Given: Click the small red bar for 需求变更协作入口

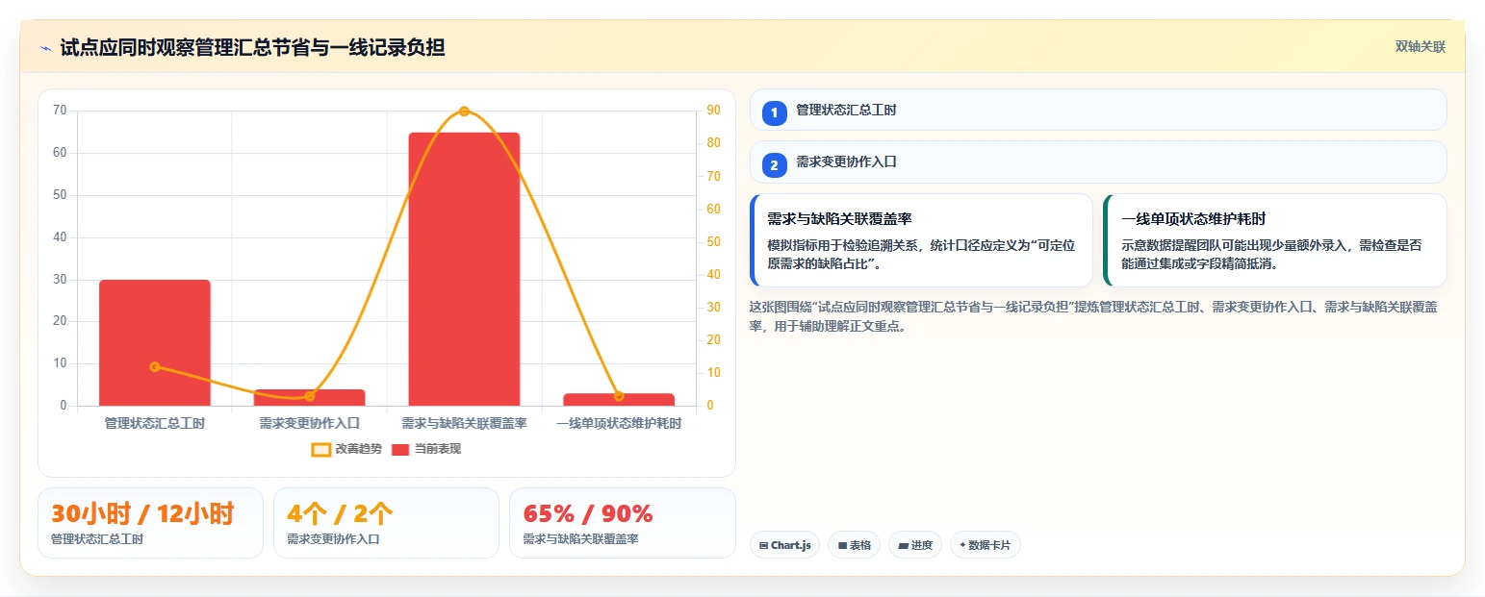Looking at the screenshot, I should [309, 398].
